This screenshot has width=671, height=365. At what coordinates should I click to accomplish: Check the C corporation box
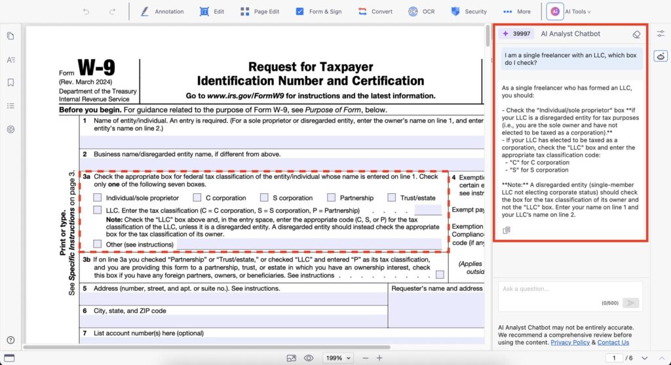pos(197,197)
